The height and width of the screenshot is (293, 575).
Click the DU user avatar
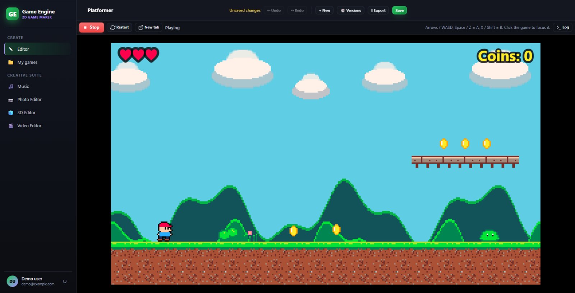point(12,281)
